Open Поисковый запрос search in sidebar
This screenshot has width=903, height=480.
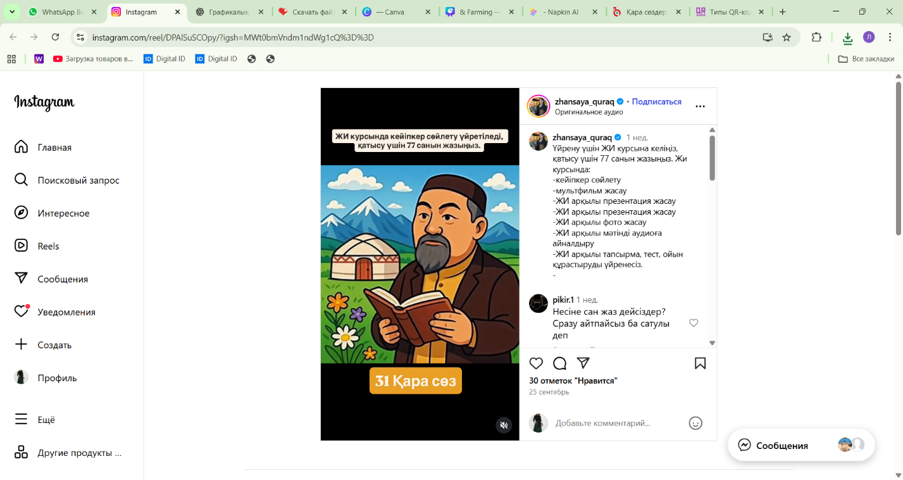coord(67,180)
